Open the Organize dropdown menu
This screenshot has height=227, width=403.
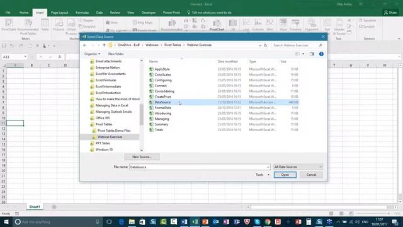[93, 54]
